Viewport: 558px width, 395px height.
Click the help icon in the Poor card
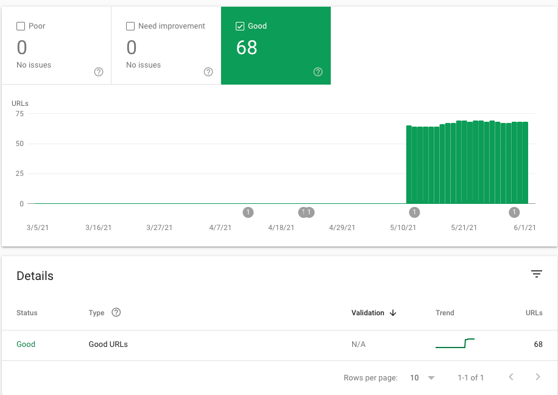coord(99,72)
